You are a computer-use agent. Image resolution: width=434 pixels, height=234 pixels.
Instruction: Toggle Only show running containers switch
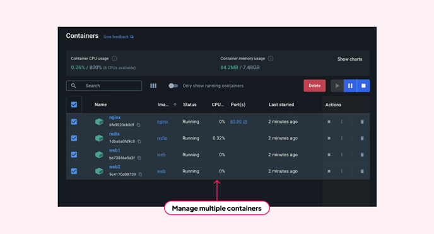point(173,86)
